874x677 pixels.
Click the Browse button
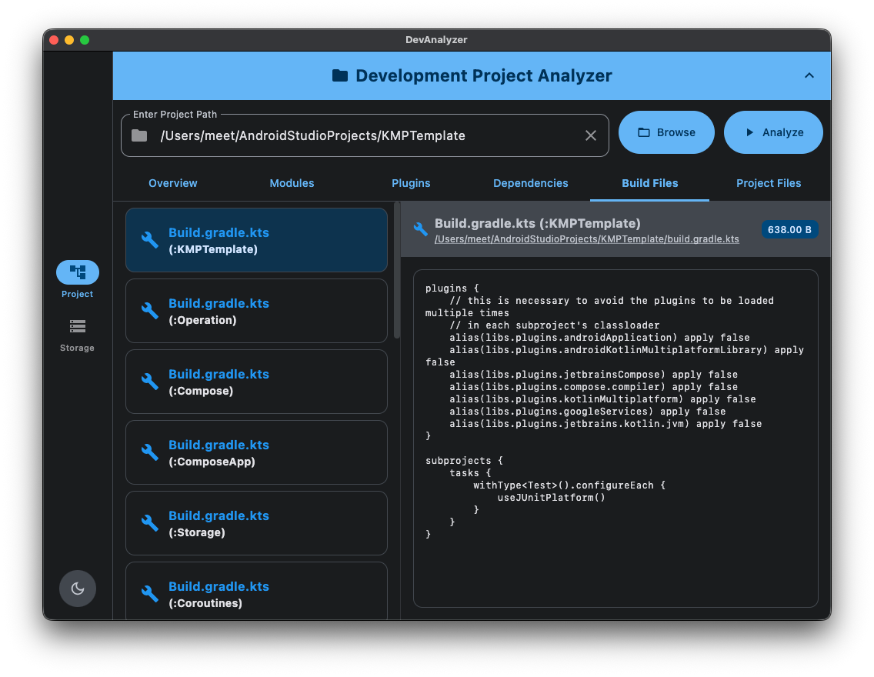[x=666, y=132]
